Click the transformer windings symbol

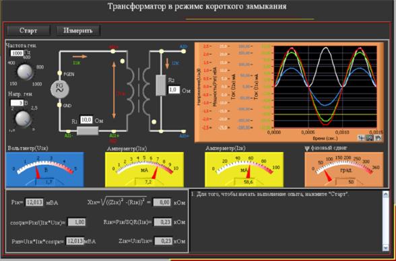click(139, 91)
